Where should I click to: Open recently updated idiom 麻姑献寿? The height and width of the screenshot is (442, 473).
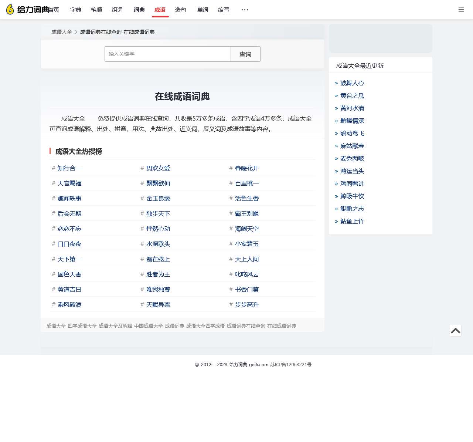352,146
